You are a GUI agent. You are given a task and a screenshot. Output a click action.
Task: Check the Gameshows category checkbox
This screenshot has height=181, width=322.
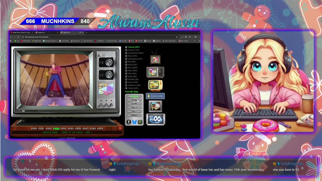[x=126, y=59]
